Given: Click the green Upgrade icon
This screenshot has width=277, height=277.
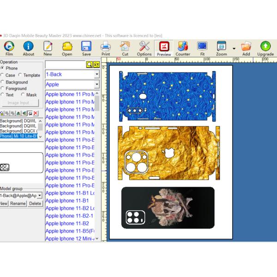Looking at the screenshot, I should [x=265, y=46].
